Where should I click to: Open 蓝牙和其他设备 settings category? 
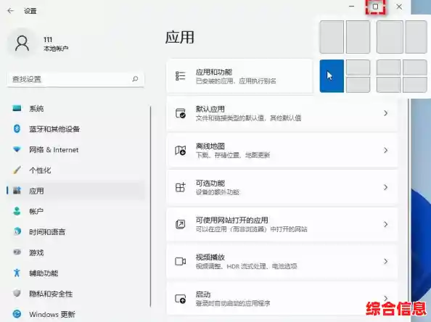pos(54,129)
